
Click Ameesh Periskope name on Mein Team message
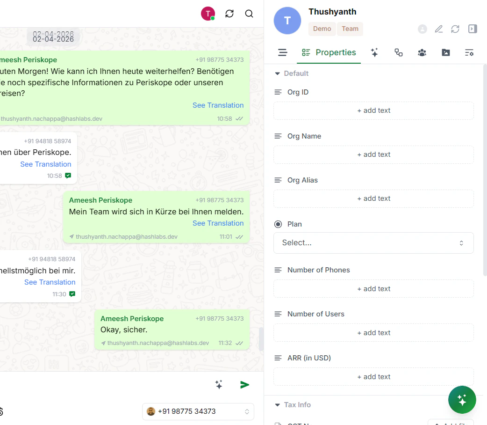tap(100, 200)
